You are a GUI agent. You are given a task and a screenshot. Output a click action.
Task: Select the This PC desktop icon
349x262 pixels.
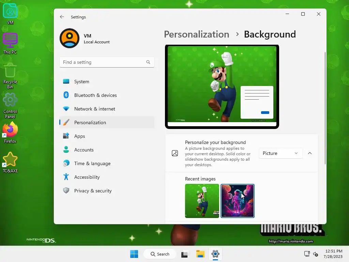[10, 43]
